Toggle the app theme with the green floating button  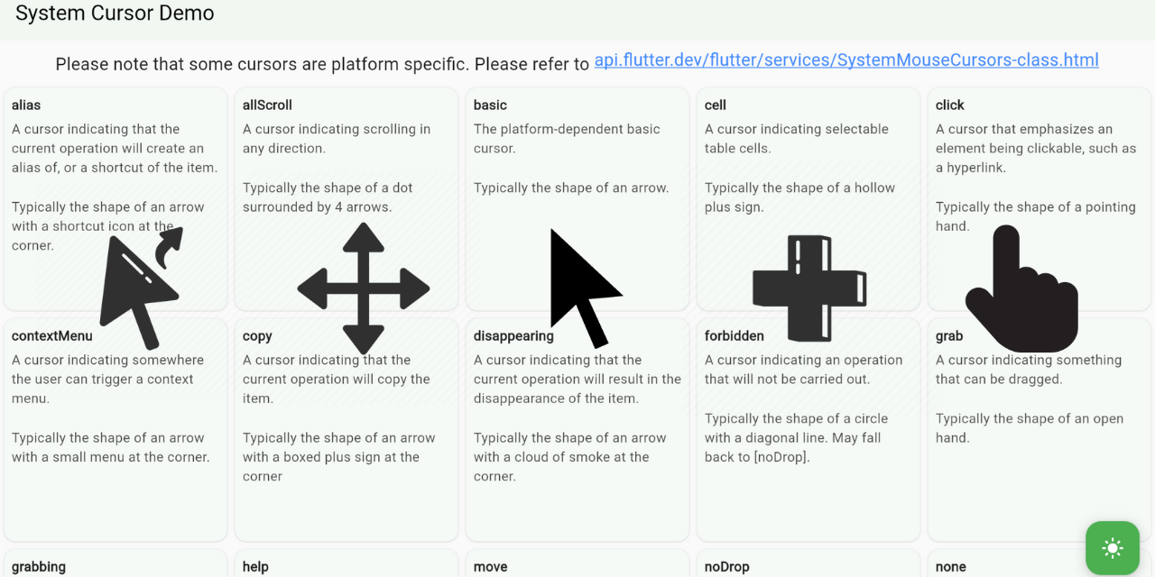1112,547
